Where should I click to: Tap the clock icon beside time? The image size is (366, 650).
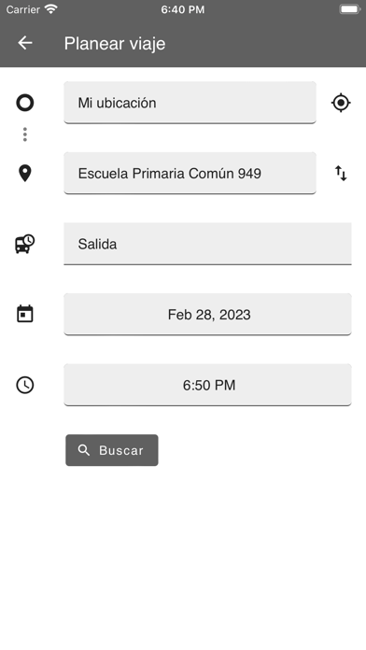[25, 385]
